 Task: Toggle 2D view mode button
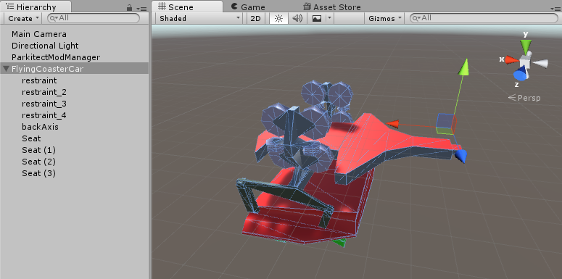click(255, 19)
